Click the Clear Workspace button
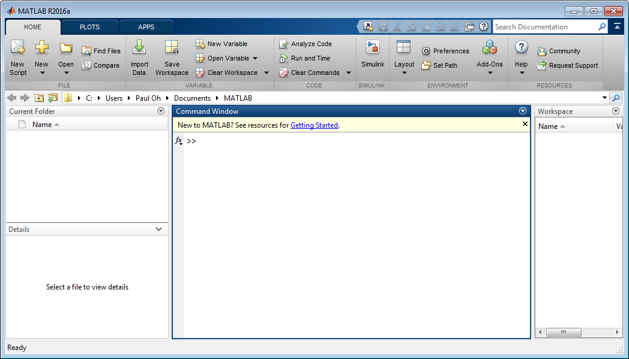Screen dimensions: 629x359 [227, 73]
